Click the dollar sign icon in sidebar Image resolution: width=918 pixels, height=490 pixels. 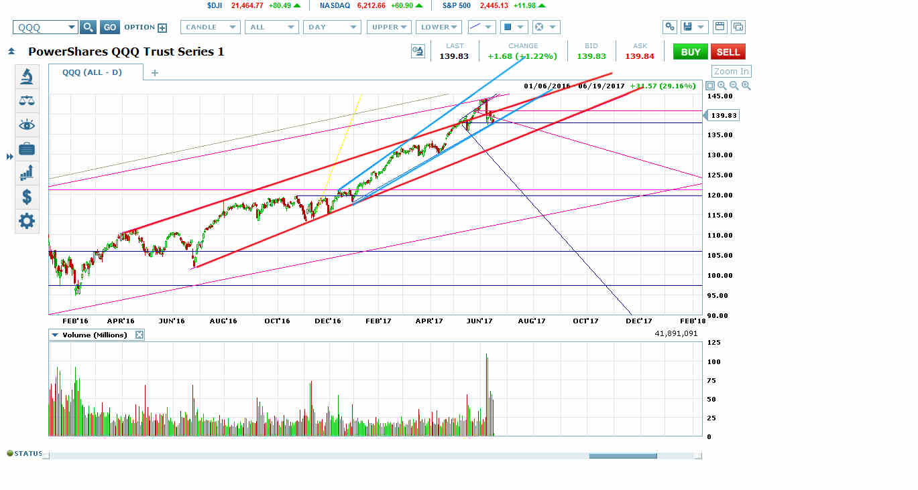click(27, 197)
